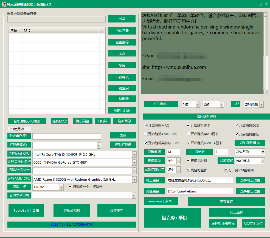
Task: Click the 全盘搜寻 button
Action: click(x=122, y=42)
